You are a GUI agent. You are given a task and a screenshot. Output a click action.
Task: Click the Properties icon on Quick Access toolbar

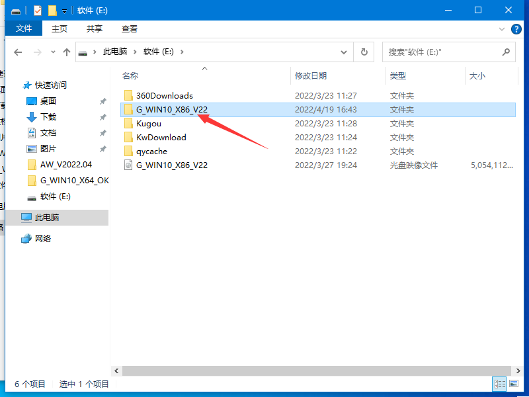coord(36,10)
